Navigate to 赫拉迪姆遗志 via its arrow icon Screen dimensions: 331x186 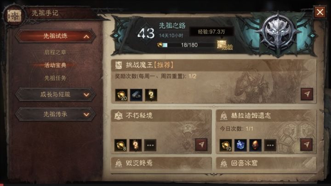tap(306, 145)
